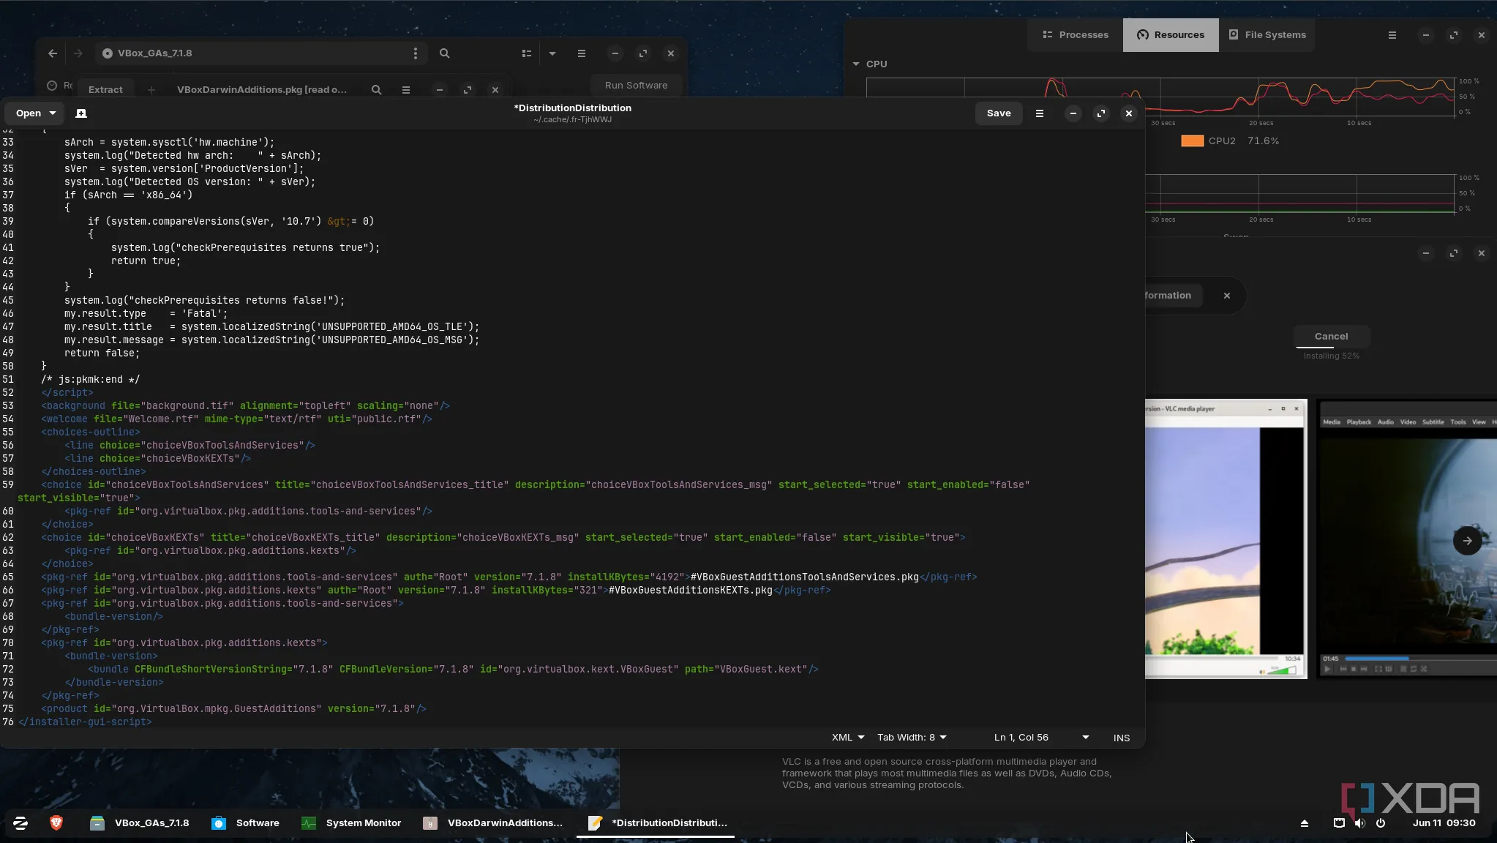
Task: Open the Ln 1, Col 56 position dropdown
Action: click(1041, 738)
